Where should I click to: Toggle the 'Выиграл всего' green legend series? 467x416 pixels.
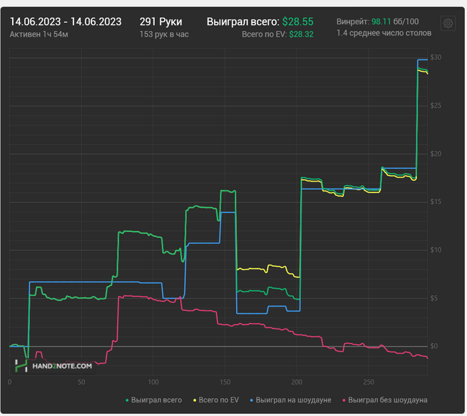click(153, 400)
